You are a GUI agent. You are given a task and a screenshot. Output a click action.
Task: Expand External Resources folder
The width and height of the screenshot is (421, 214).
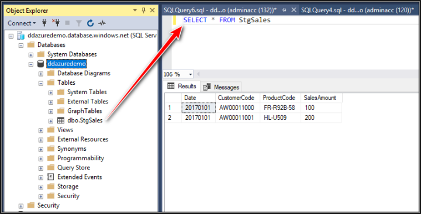click(41, 140)
